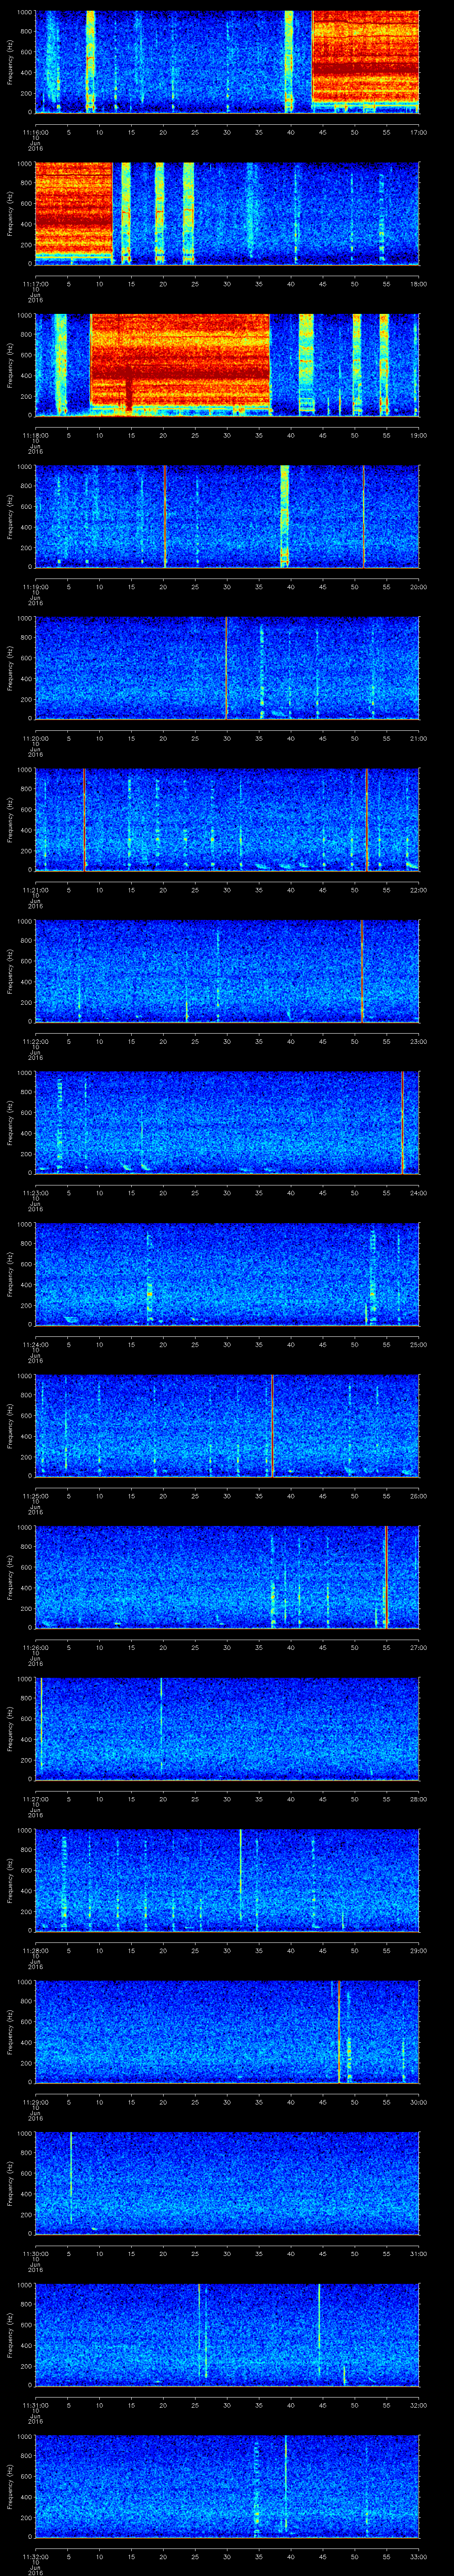Click the "23:00" end time label
Screen dimensions: 454x2576
point(418,1041)
